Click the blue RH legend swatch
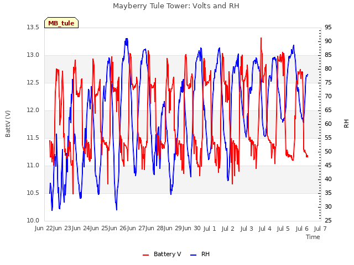Viewport: 354px width, 265px height. 194,255
